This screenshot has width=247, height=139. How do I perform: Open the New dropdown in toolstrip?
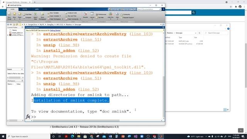click(x=14, y=19)
